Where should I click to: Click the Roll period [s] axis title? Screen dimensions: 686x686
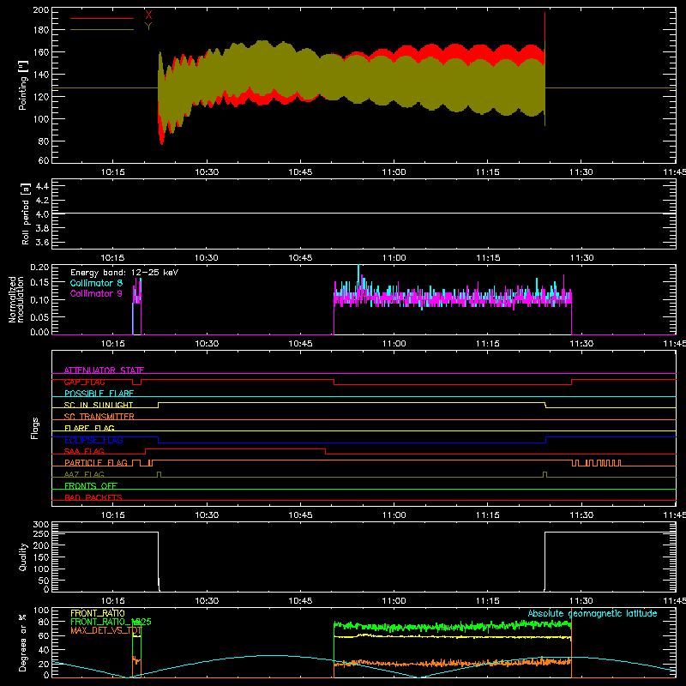(26, 214)
